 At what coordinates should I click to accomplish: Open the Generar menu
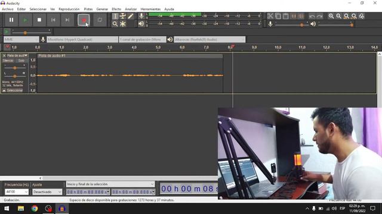(x=102, y=9)
